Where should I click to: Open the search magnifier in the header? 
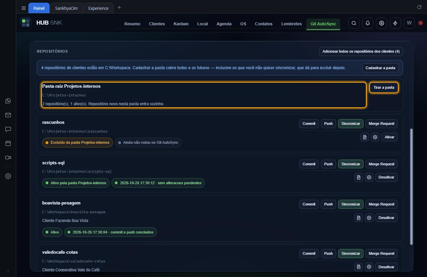pyautogui.click(x=354, y=23)
